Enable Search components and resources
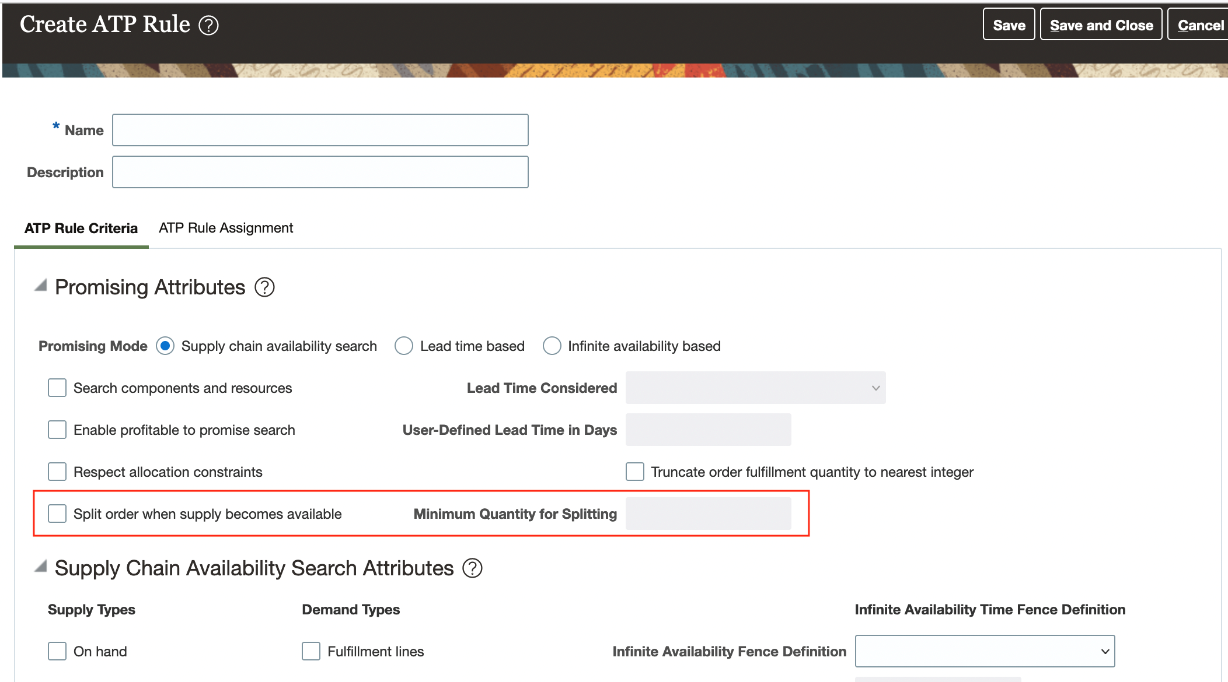The image size is (1228, 682). [57, 388]
